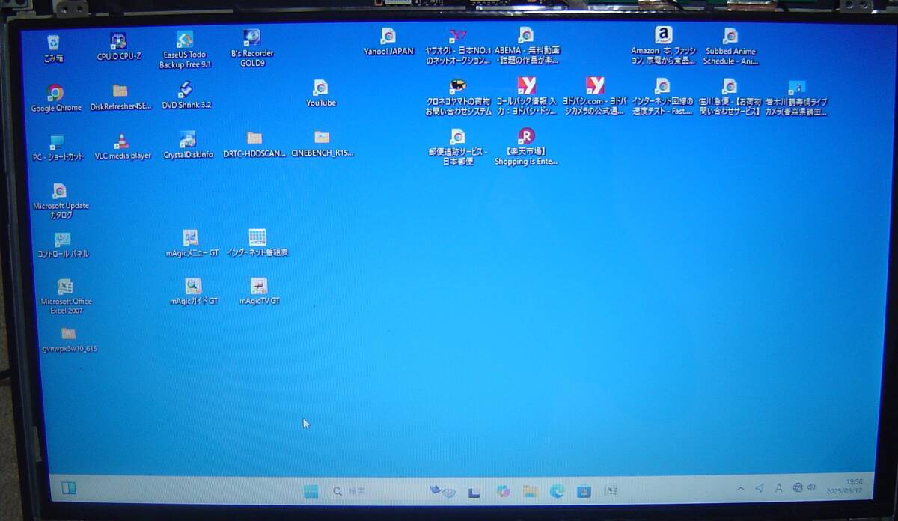Show hidden system tray icons chevron
This screenshot has height=521, width=898.
point(741,488)
